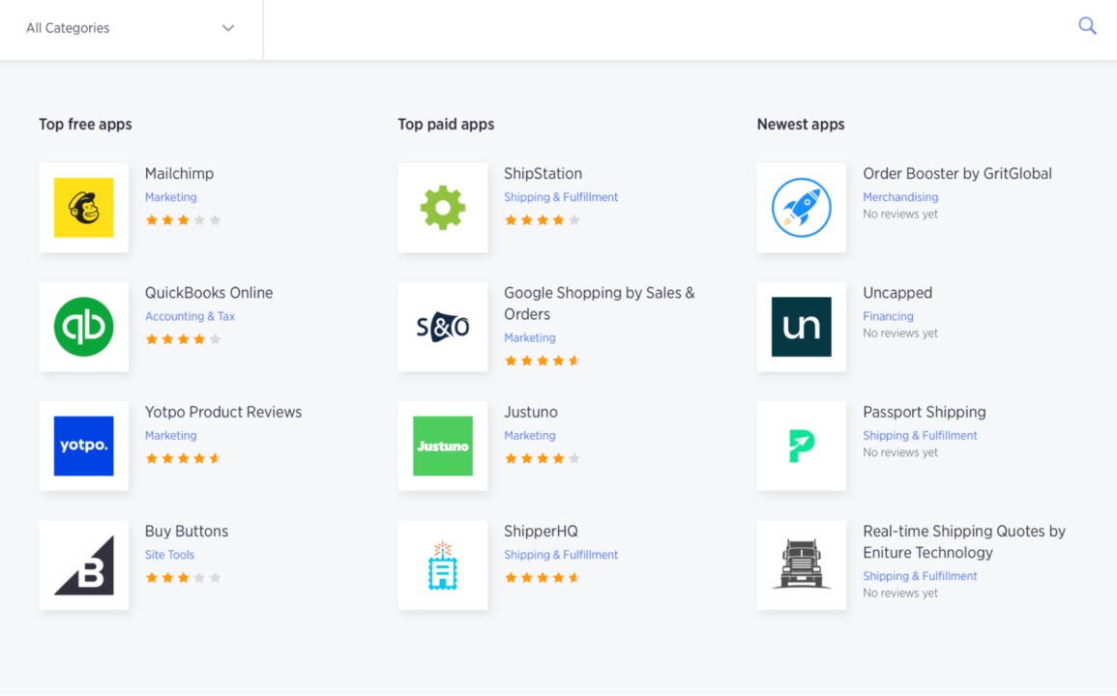Open the ShipperHQ blue receipt icon
1117x696 pixels.
[442, 565]
